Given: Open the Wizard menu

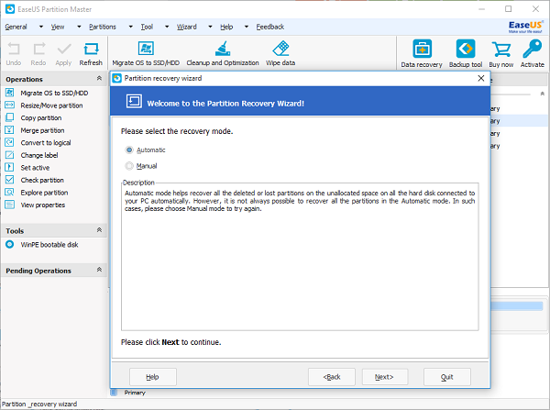Looking at the screenshot, I should [x=187, y=27].
